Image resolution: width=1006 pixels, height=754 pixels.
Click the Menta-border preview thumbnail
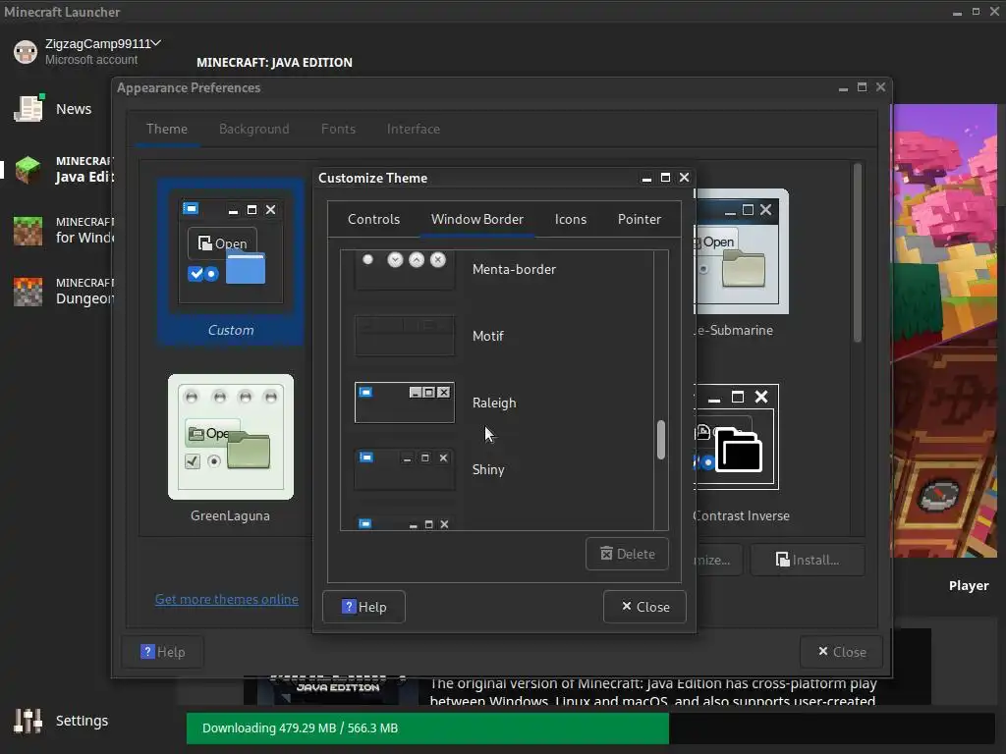404,270
